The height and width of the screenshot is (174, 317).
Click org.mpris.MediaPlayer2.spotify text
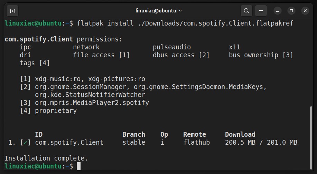click(92, 103)
